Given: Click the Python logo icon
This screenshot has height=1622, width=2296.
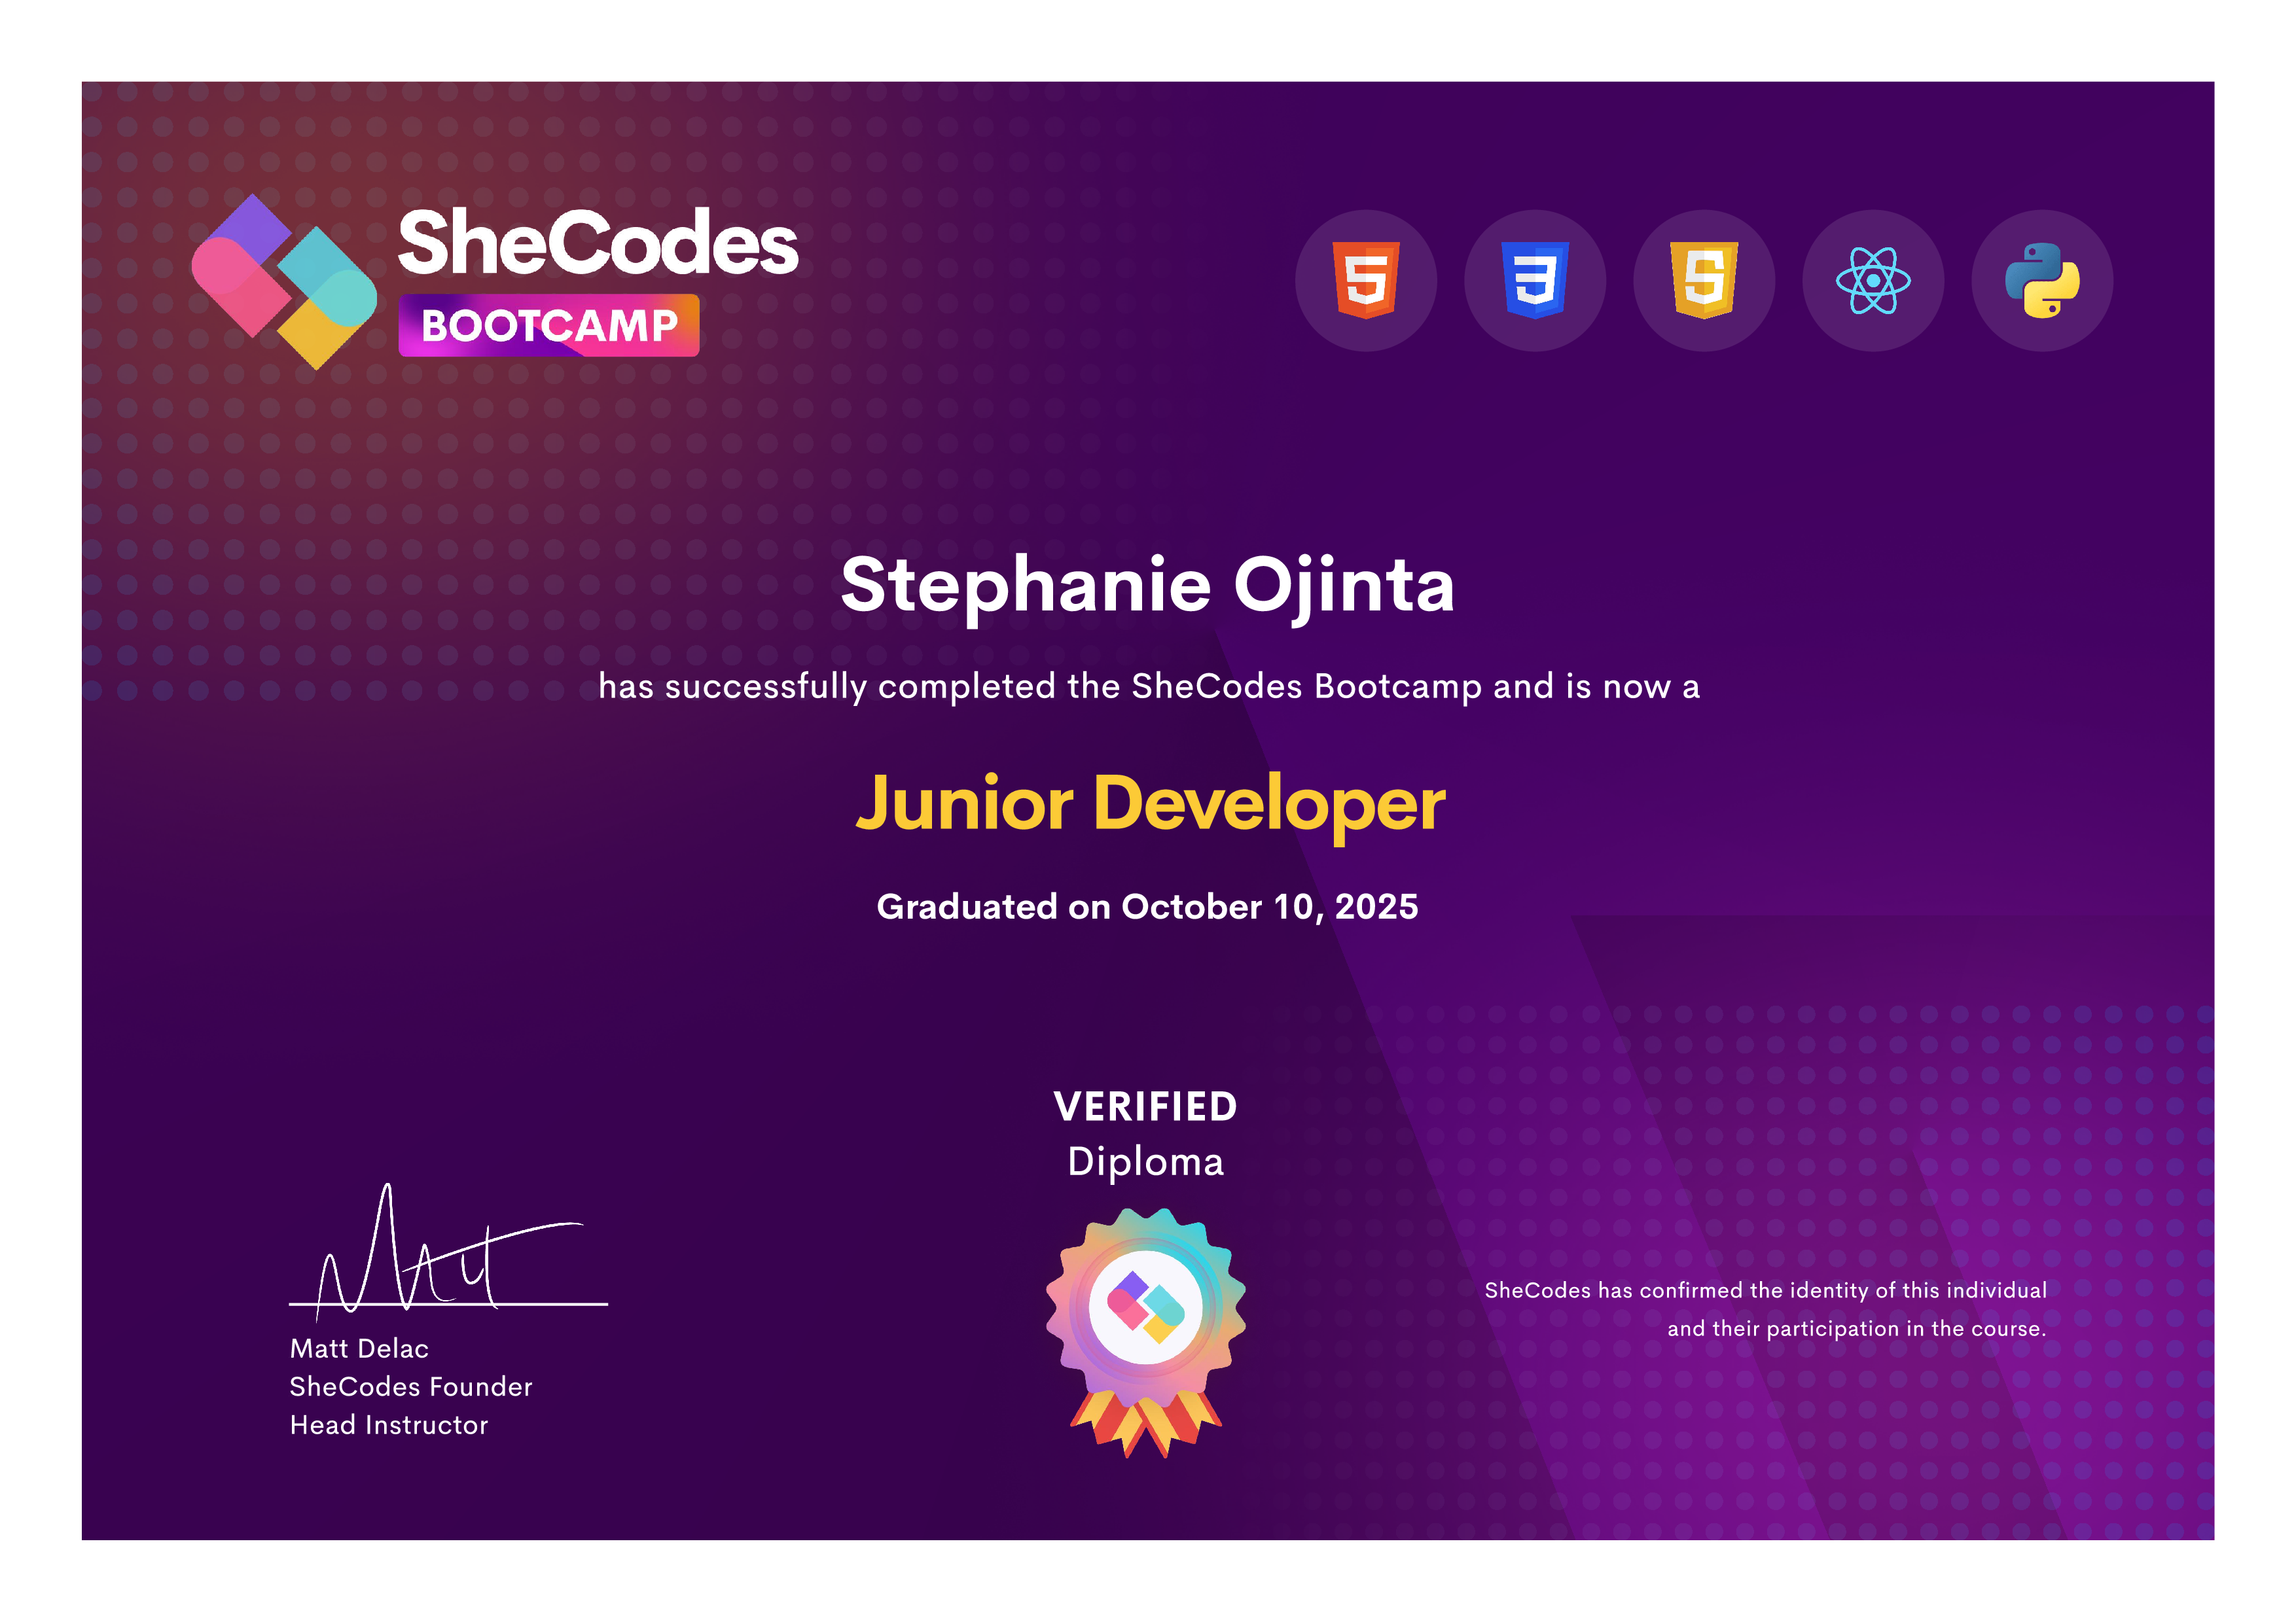Looking at the screenshot, I should pyautogui.click(x=2042, y=281).
